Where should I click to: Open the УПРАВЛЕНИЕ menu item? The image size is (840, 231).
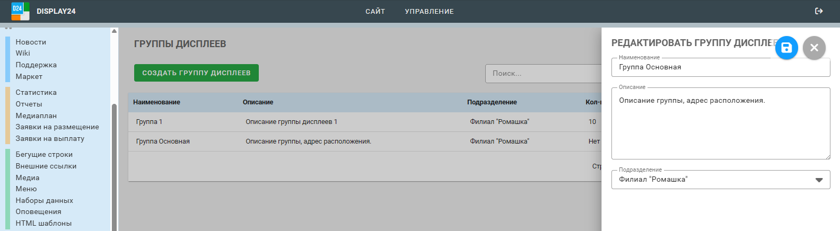point(429,11)
